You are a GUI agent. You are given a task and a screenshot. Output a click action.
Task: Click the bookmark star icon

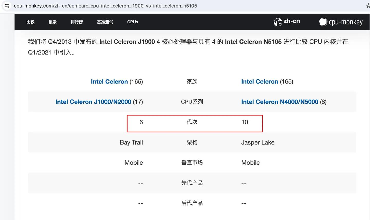[368, 6]
